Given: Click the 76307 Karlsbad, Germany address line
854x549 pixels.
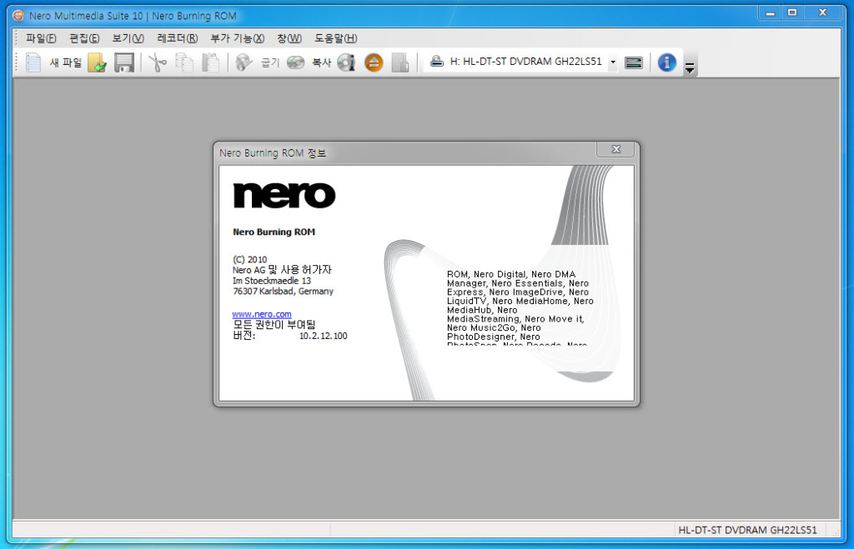Looking at the screenshot, I should pyautogui.click(x=284, y=292).
